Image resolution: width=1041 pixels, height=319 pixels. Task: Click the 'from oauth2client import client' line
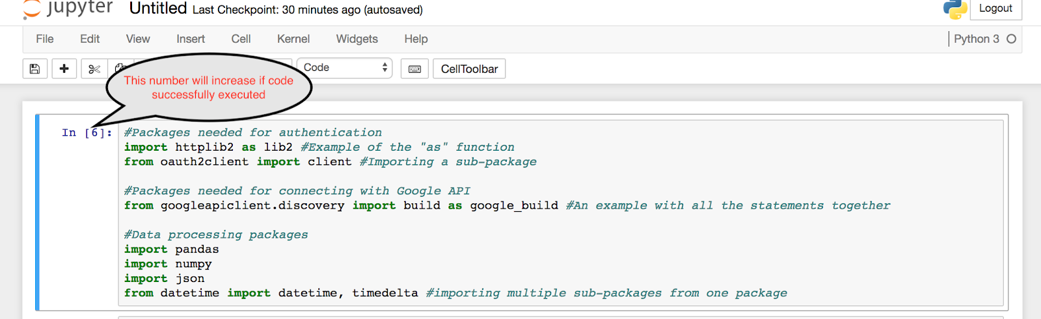coord(238,162)
